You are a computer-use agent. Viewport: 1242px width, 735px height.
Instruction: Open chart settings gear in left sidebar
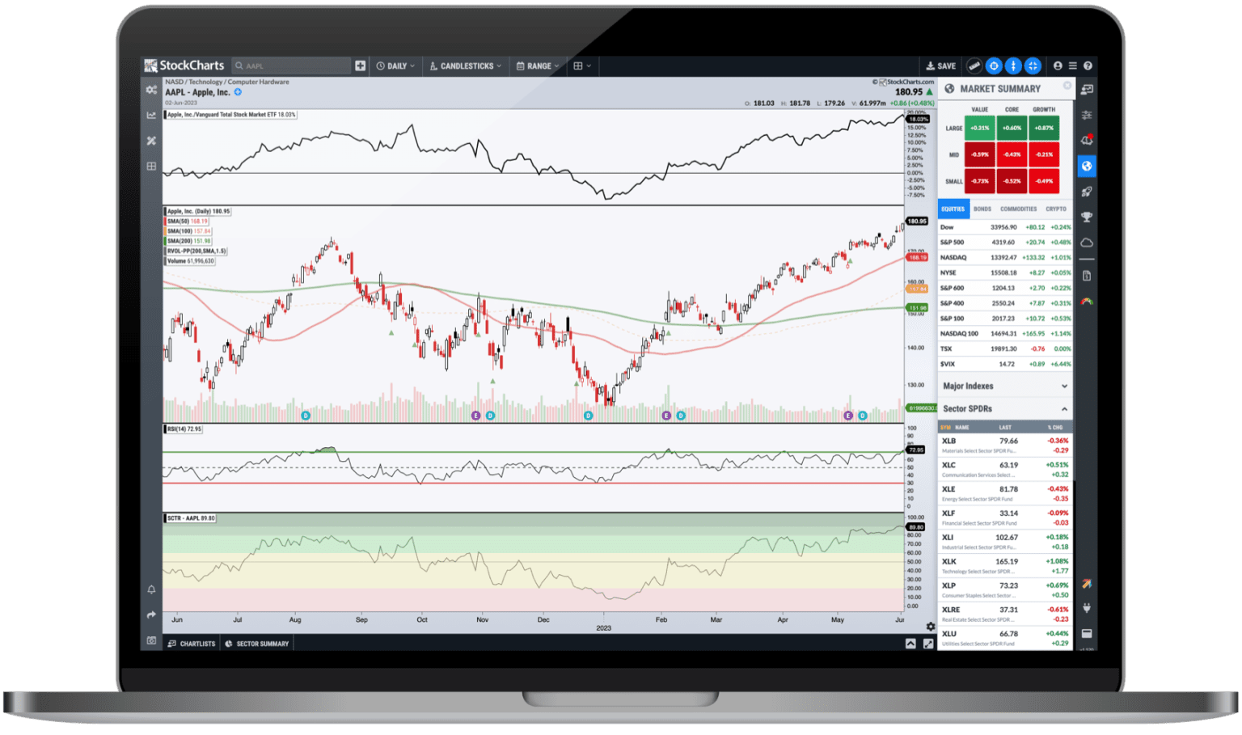pos(151,90)
